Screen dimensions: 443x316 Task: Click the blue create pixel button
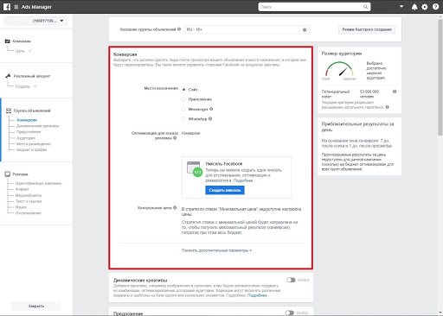[225, 190]
